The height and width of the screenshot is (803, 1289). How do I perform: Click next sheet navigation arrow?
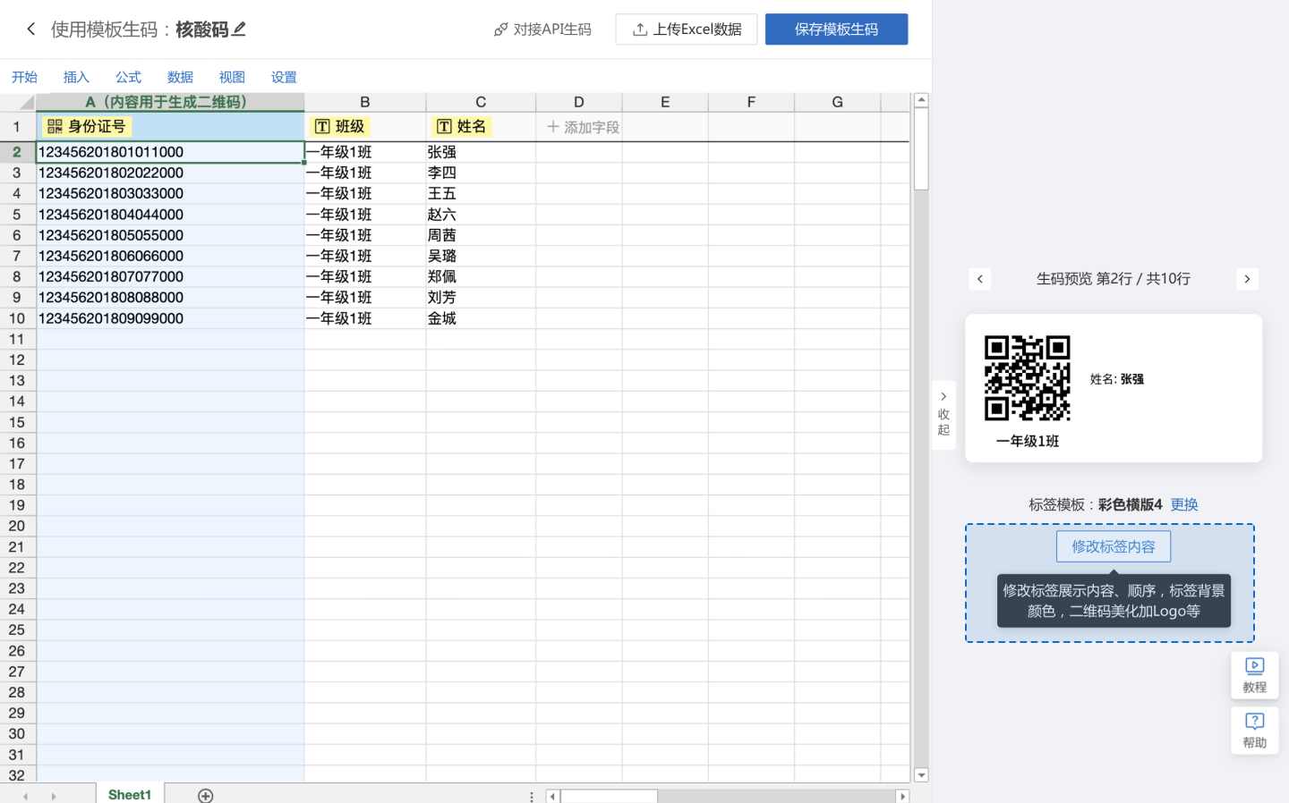(x=54, y=796)
